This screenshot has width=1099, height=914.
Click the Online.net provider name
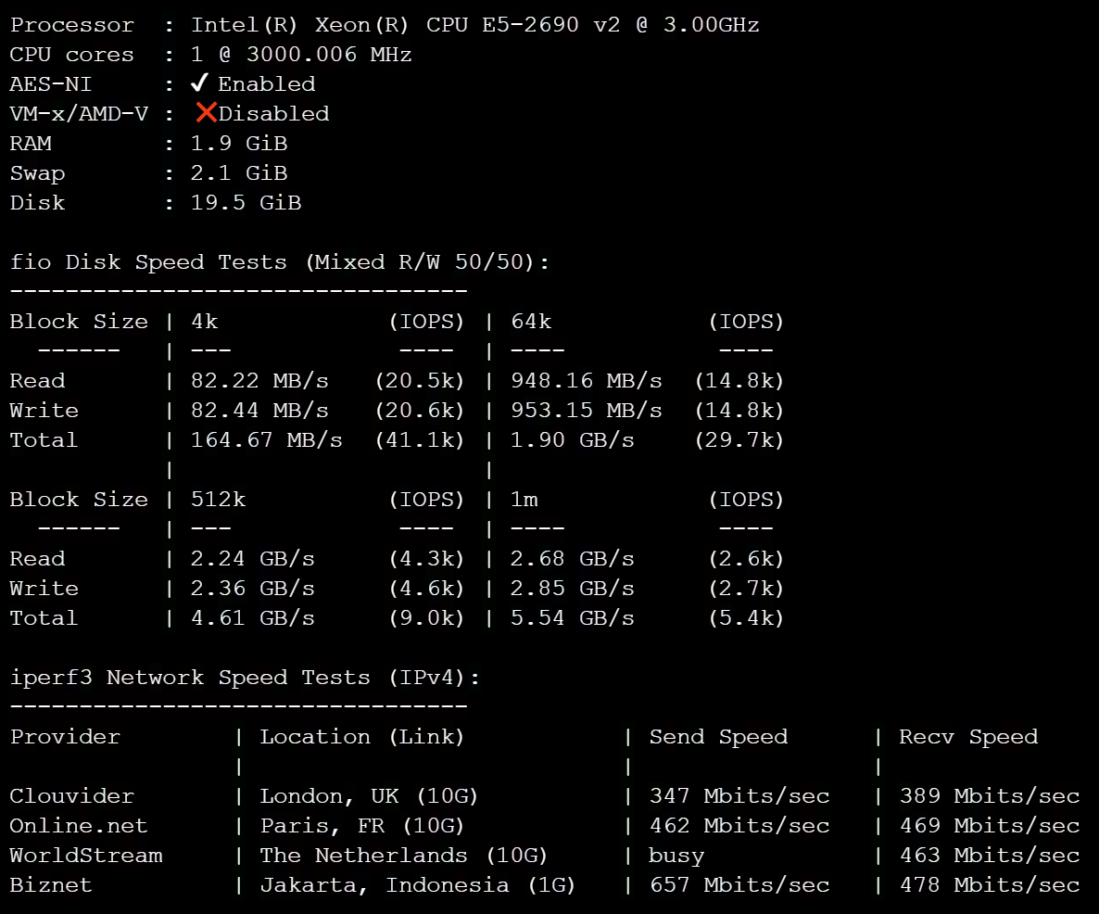(79, 826)
